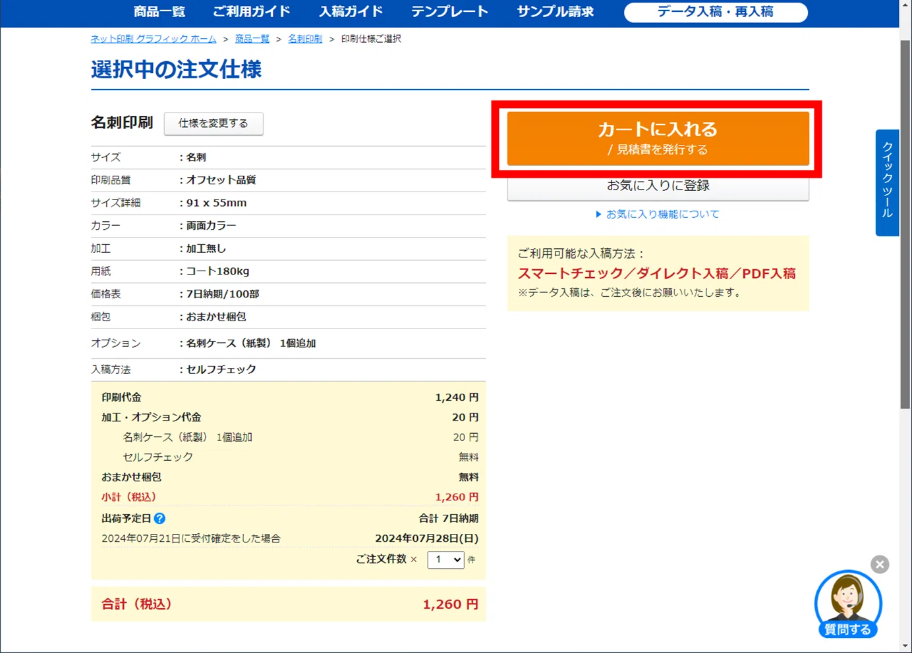Click the 7日納期/100部 price table value
This screenshot has width=912, height=653.
click(x=223, y=294)
